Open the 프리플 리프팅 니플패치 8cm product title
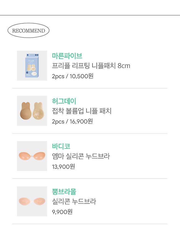The height and width of the screenshot is (249, 180). click(91, 66)
